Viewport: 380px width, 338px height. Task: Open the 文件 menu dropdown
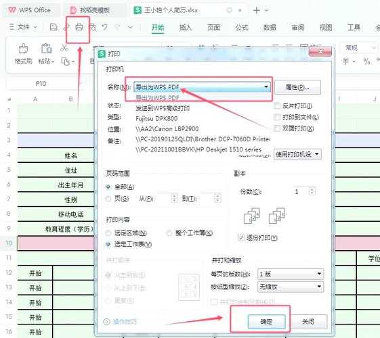coord(23,27)
